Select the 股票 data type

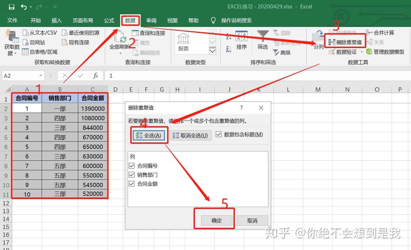183,43
